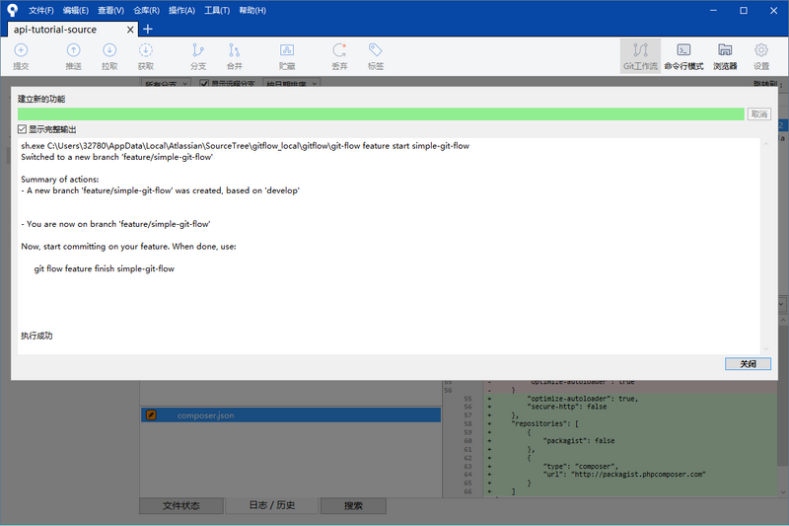789x526 pixels.
Task: Click the diff line containing packagist.phpcomposer.com url
Action: 624,474
